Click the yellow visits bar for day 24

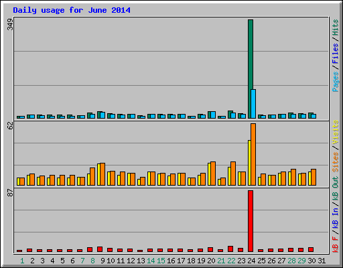point(249,163)
